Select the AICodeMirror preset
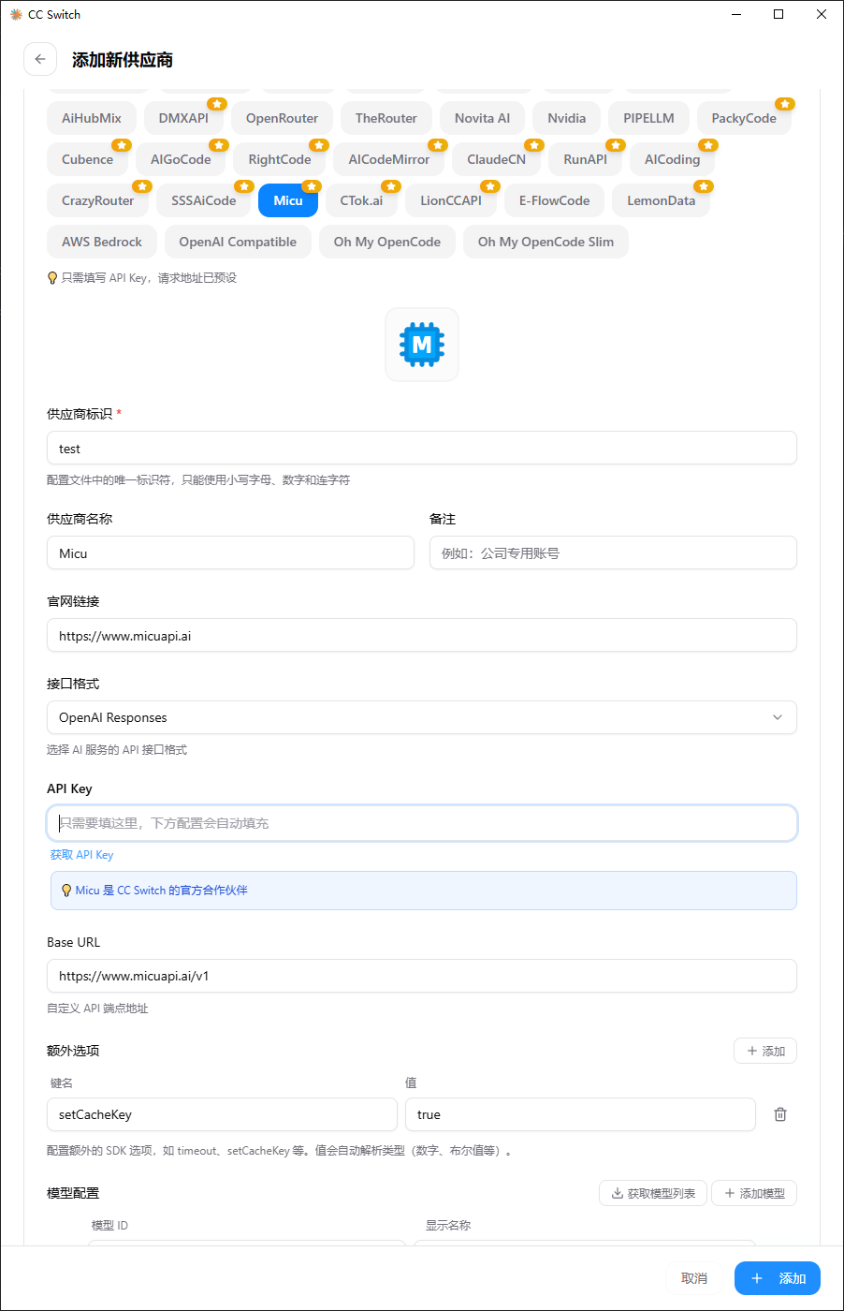Image resolution: width=844 pixels, height=1311 pixels. [x=389, y=159]
